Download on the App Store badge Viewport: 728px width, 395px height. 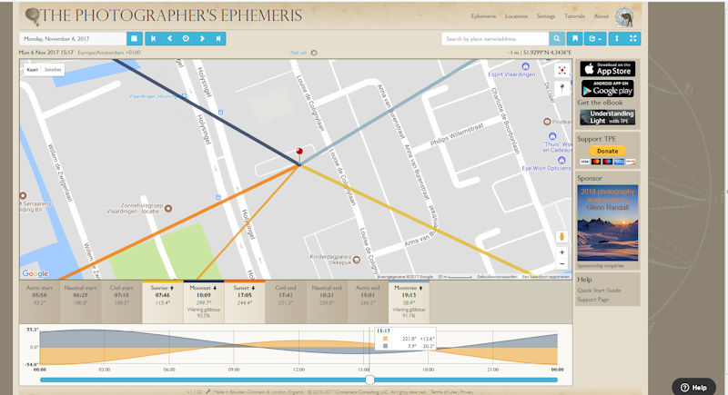(607, 69)
